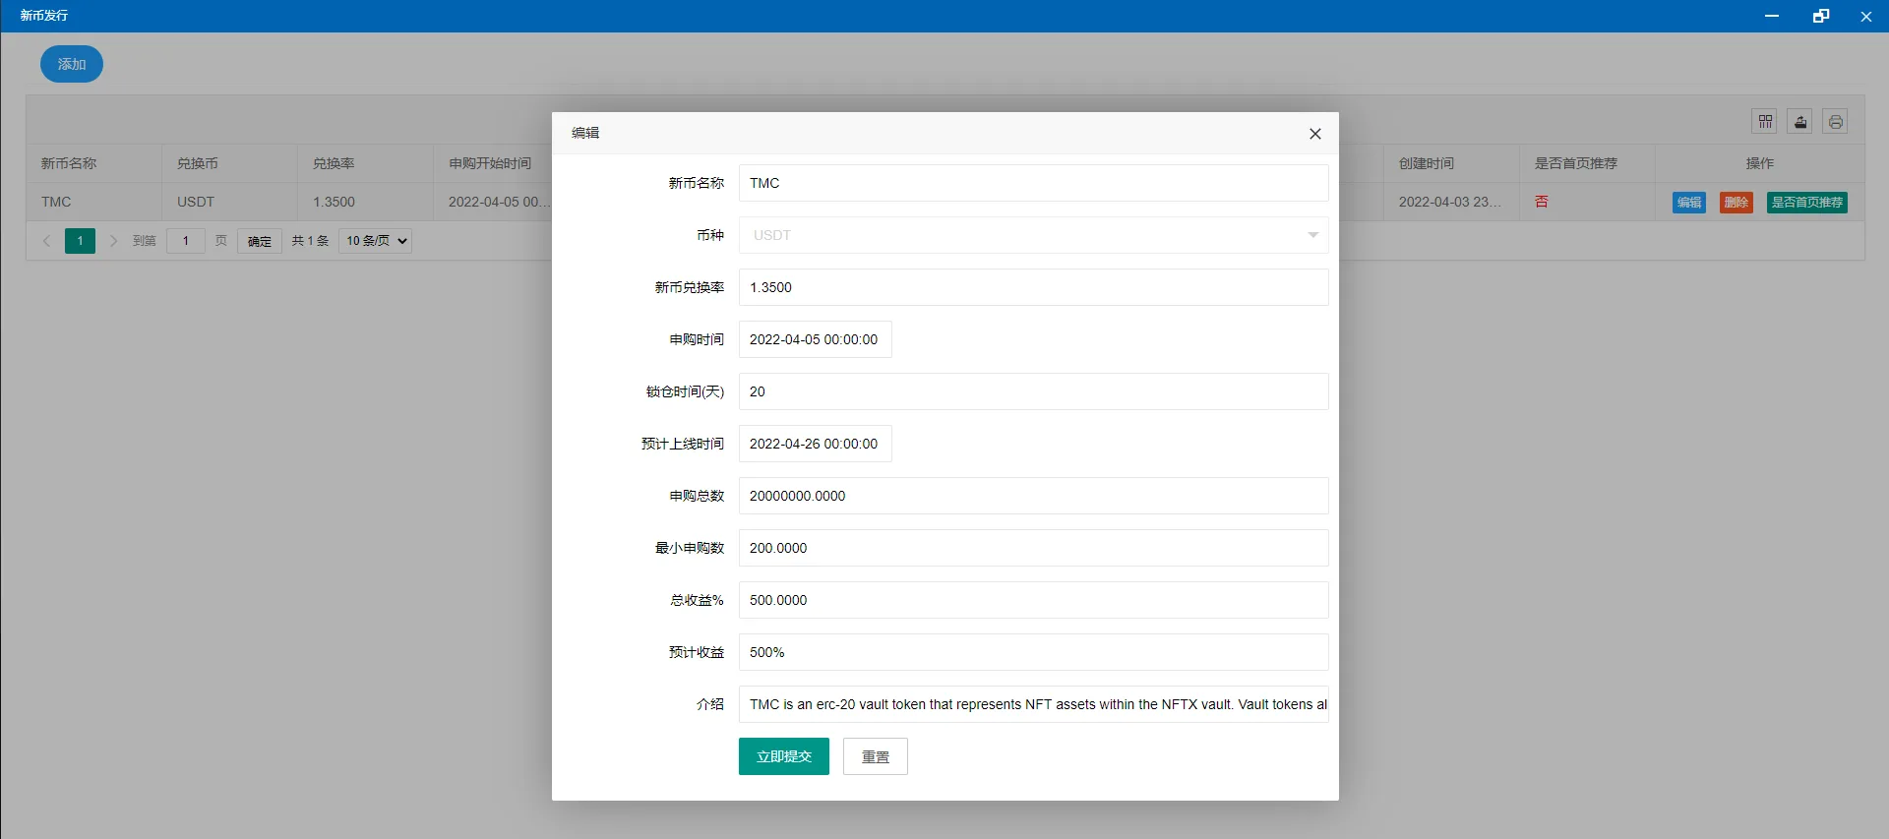1889x839 pixels.
Task: Open the 申购时间 date picker field
Action: coord(815,339)
